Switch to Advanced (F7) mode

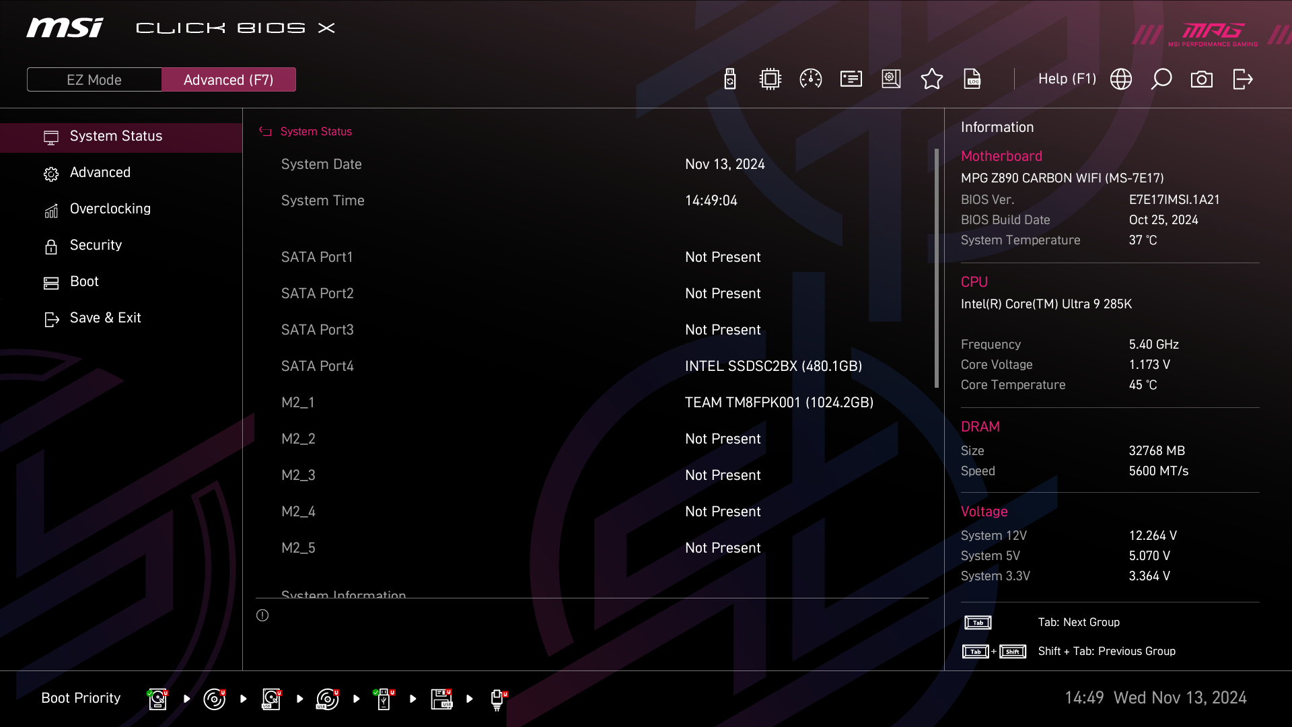click(x=228, y=79)
